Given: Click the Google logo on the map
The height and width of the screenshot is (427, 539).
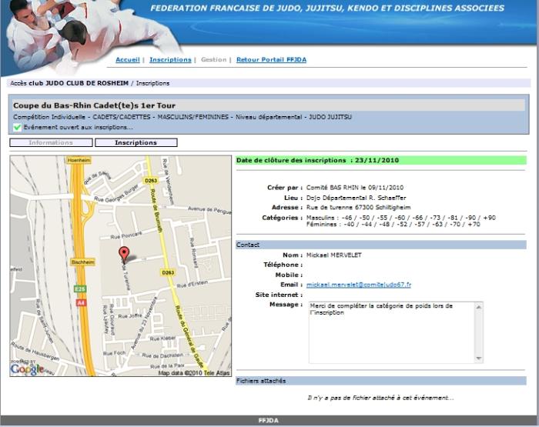Looking at the screenshot, I should [x=27, y=369].
